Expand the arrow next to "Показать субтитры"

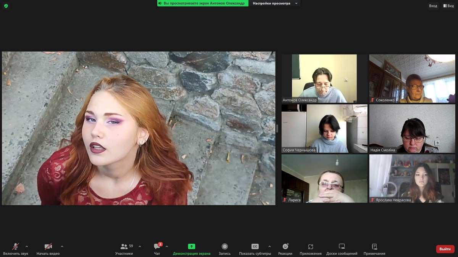coord(269,247)
